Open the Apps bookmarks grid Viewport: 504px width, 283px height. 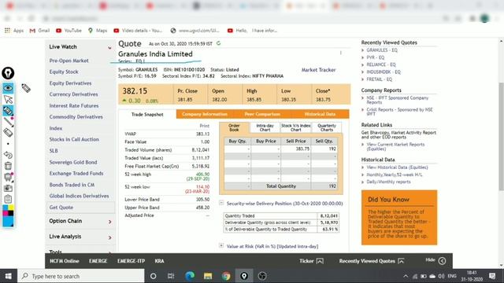[x=14, y=31]
